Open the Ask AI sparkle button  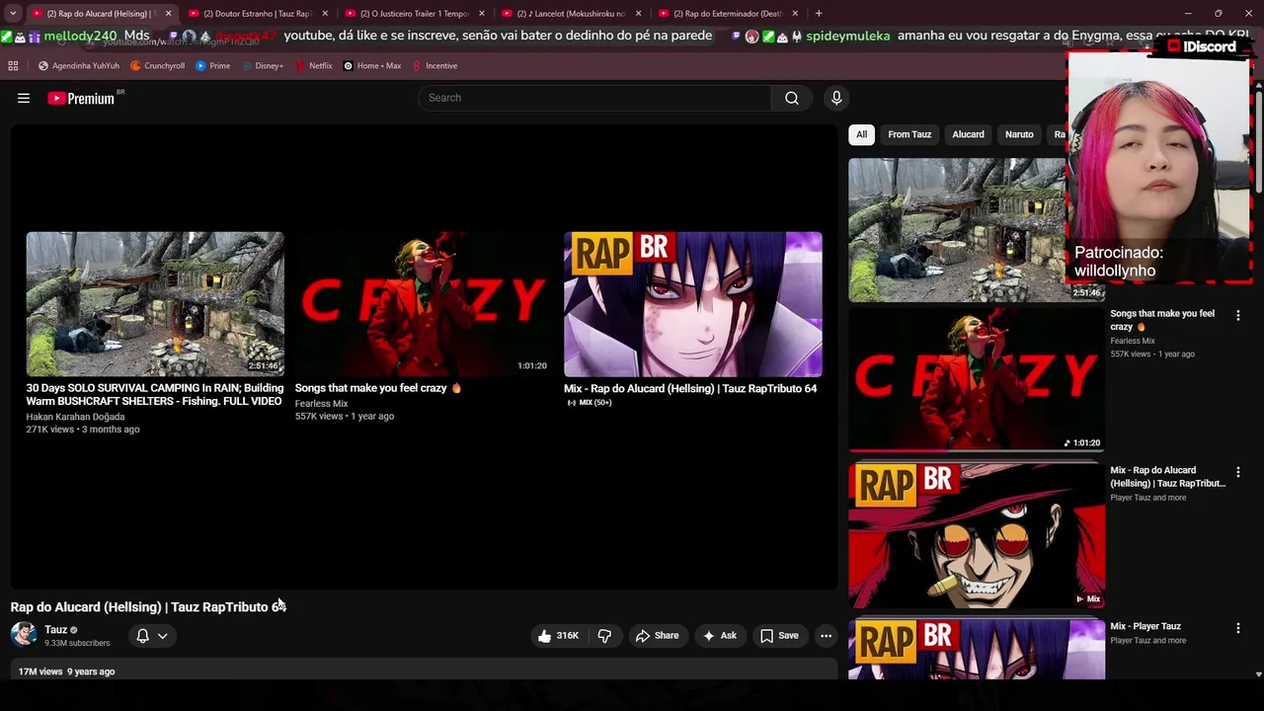pos(719,636)
